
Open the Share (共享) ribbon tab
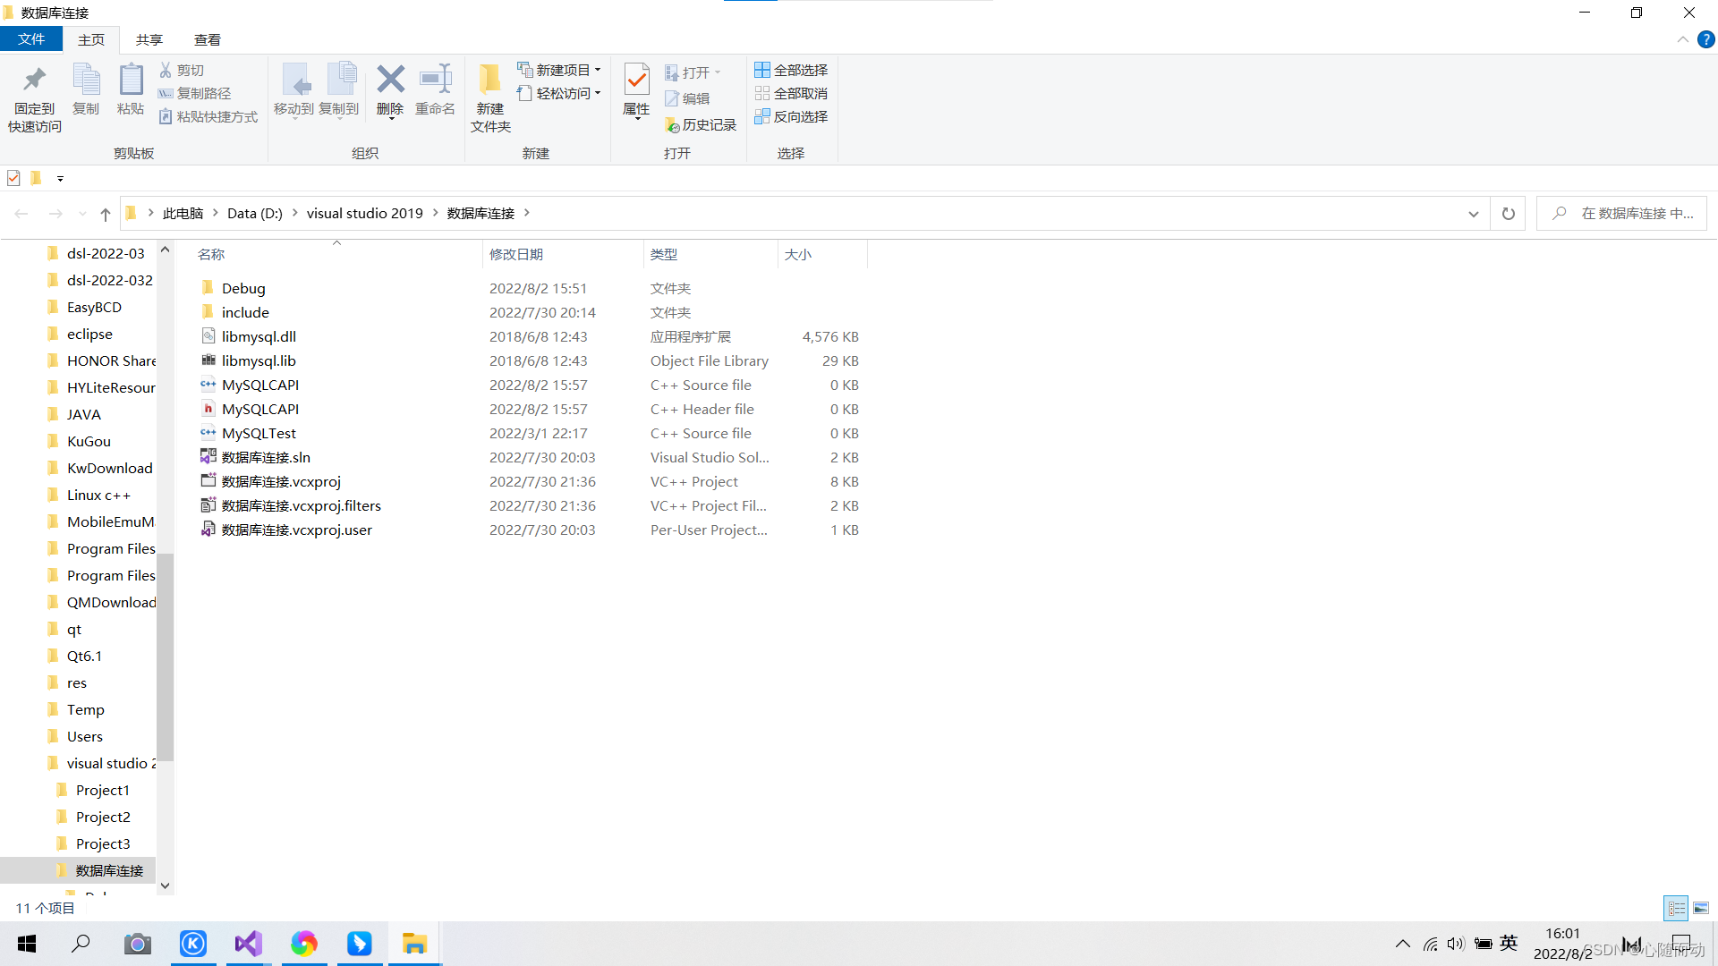tap(149, 39)
